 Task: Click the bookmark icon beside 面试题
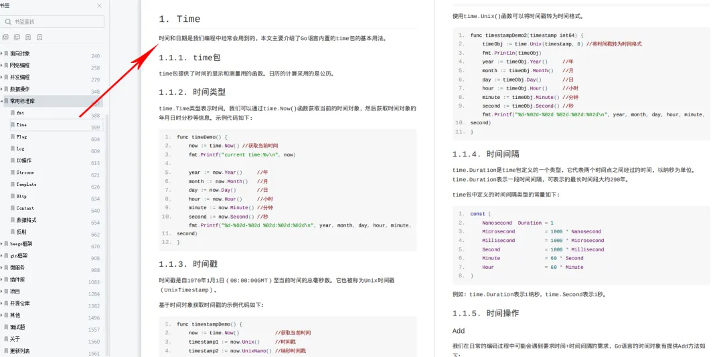pyautogui.click(x=7, y=327)
